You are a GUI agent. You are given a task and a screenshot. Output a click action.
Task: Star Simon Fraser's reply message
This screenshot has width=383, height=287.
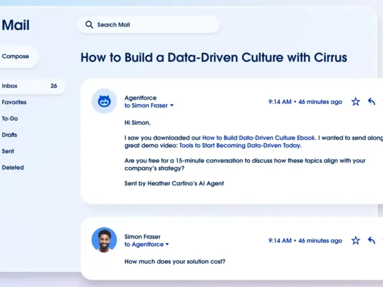[355, 240]
